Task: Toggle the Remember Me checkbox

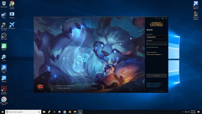Action: click(147, 47)
